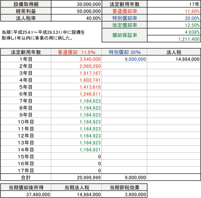
Task: Click the 14,984,000 cell in 1年目 row
Action: click(x=174, y=59)
